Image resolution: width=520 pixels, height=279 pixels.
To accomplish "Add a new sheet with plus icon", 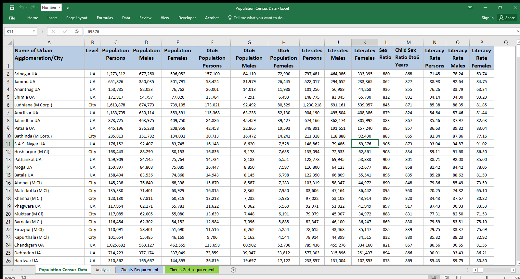I will (x=233, y=270).
